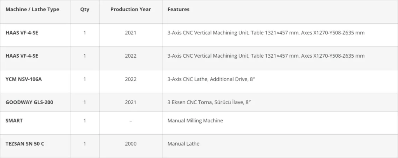Click the dash year cell for SMART

click(x=131, y=121)
